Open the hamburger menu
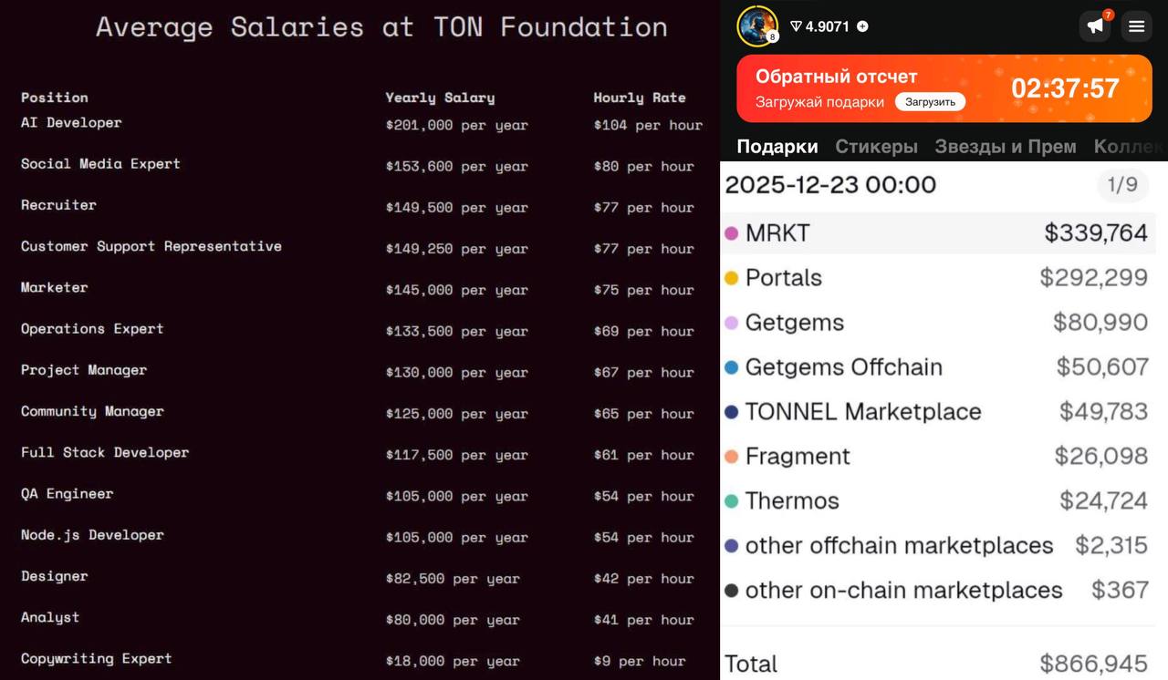1168x680 pixels. tap(1136, 26)
